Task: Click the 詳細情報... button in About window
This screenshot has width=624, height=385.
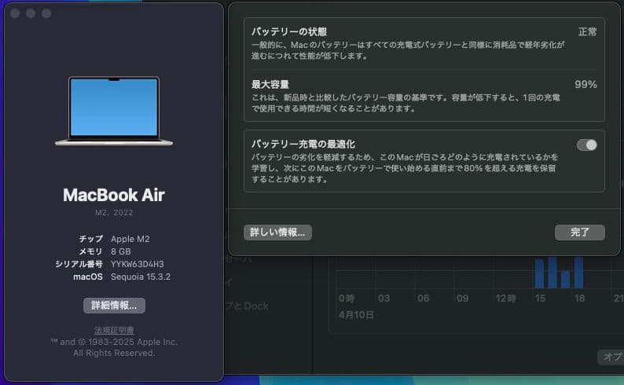Action: [114, 306]
